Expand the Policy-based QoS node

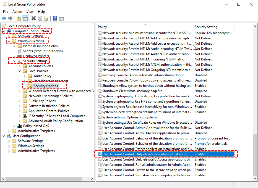coord(14,126)
